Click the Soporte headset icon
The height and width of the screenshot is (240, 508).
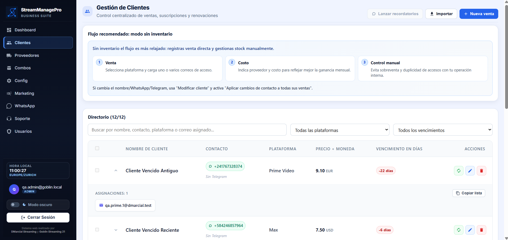point(9,119)
